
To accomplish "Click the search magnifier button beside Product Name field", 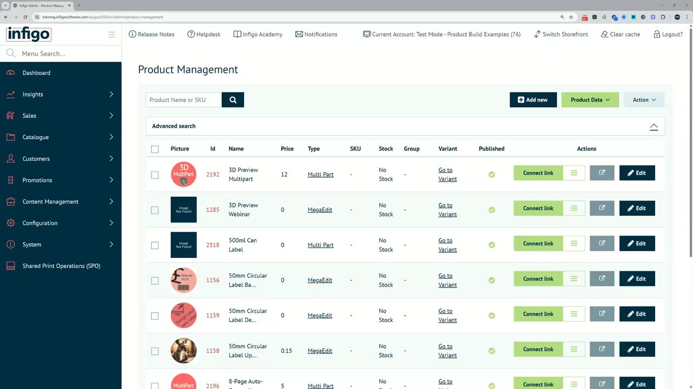I will pyautogui.click(x=233, y=99).
